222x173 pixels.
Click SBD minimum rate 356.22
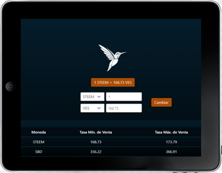point(96,152)
